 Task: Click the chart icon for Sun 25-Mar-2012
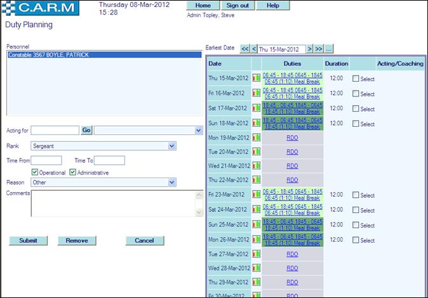pos(257,225)
